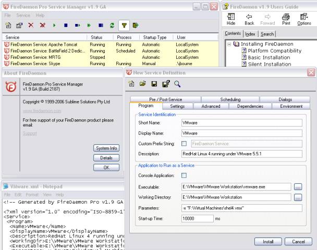The image size is (317, 250).
Task: Click the red X uninstall service icon
Action: [31, 25]
